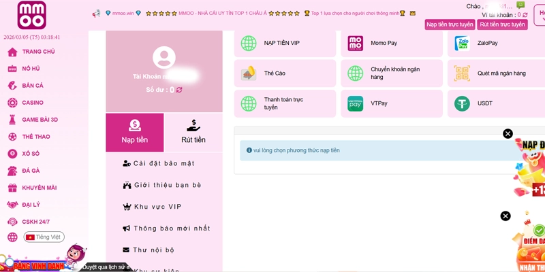Refresh the Ví tài khoản balance in header
The height and width of the screenshot is (272, 545).
coord(525,15)
